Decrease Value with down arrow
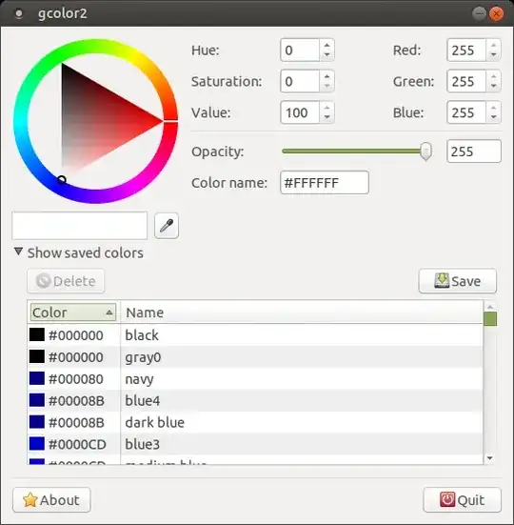The height and width of the screenshot is (525, 514). coord(326,117)
